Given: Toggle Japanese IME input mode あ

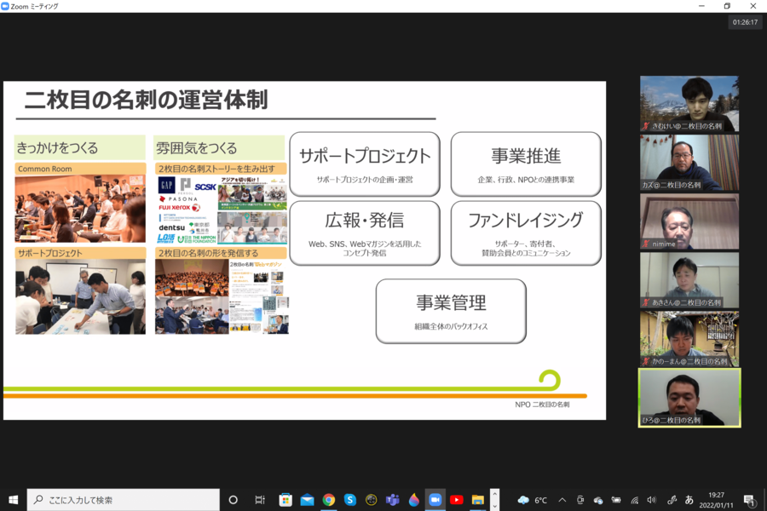Looking at the screenshot, I should coord(689,500).
